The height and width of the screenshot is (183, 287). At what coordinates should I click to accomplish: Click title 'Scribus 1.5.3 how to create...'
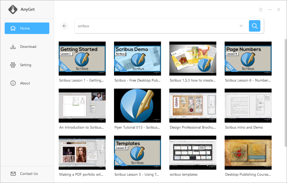193,80
